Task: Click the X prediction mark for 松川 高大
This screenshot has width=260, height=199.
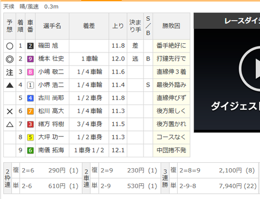Action: click(x=10, y=111)
